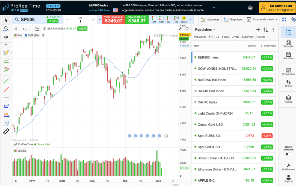Choose the text annotation tool

pos(6,123)
